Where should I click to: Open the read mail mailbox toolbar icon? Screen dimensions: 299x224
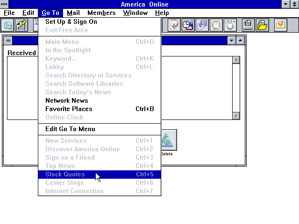click(7, 25)
